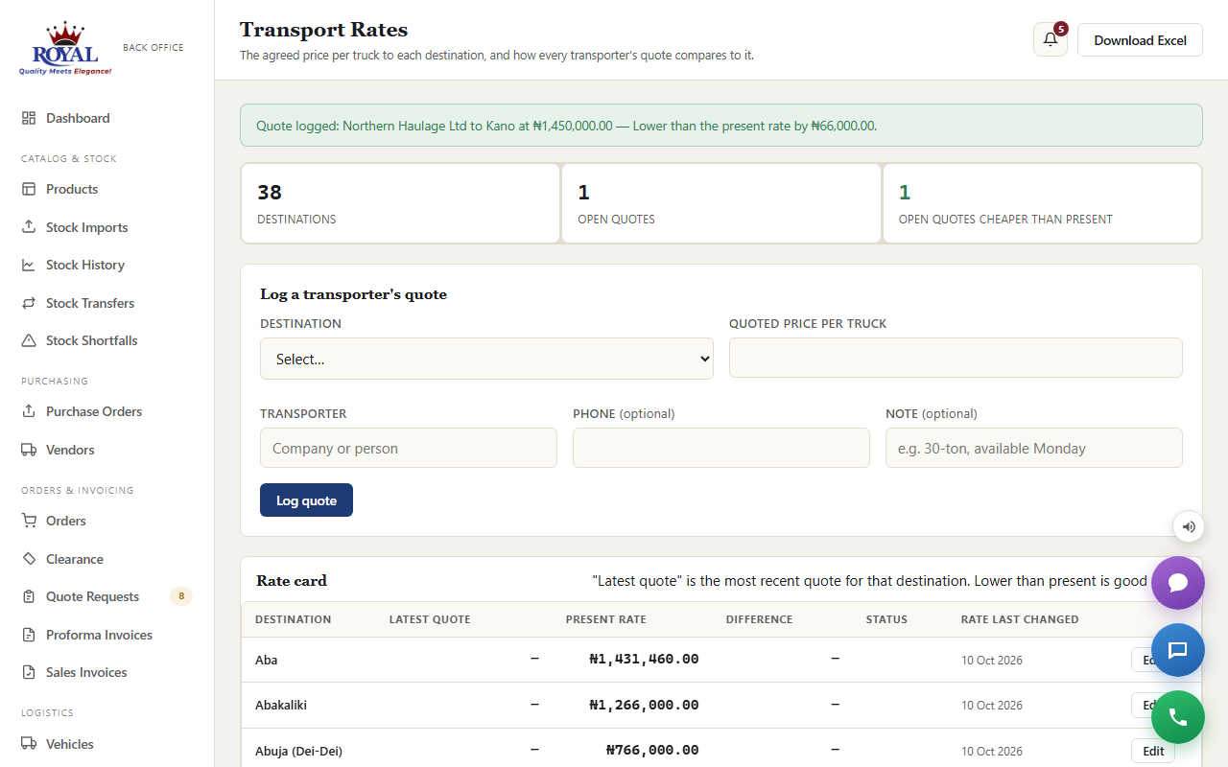
Task: Click the Proforma Invoices document icon
Action: (x=29, y=635)
